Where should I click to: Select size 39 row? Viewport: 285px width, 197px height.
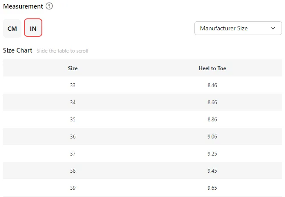click(x=143, y=188)
